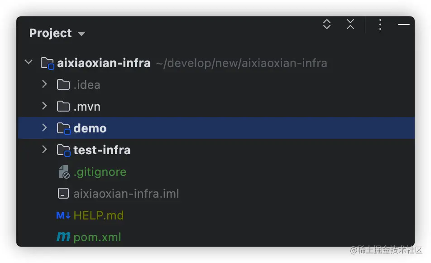Select the aixiaoxian-infra.iml file
This screenshot has width=431, height=263.
point(126,194)
